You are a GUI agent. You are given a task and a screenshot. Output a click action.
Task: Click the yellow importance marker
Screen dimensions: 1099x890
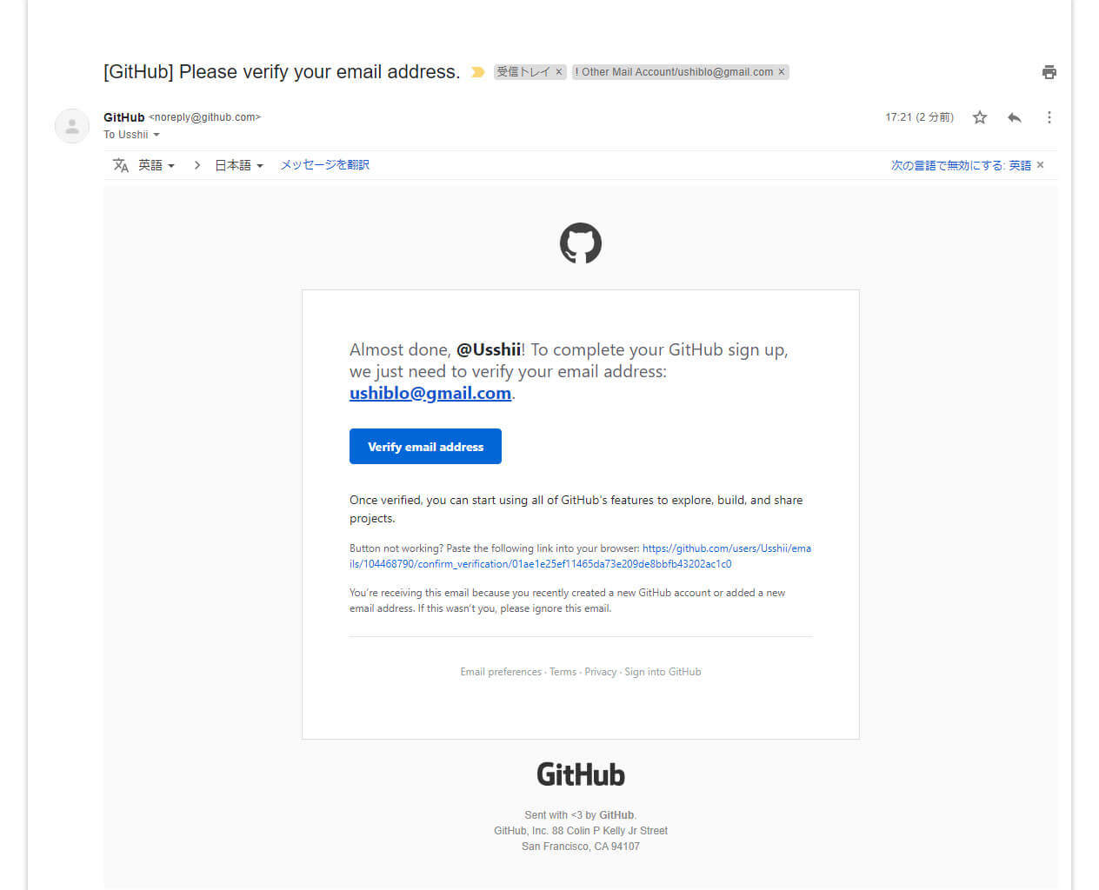tap(477, 72)
